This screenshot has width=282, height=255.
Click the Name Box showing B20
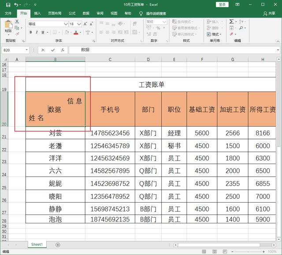(x=13, y=50)
